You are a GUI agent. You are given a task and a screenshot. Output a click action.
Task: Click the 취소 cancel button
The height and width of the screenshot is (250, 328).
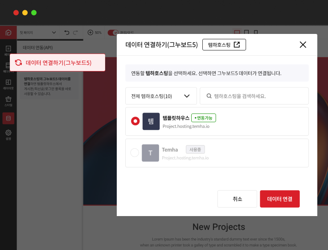(x=237, y=199)
